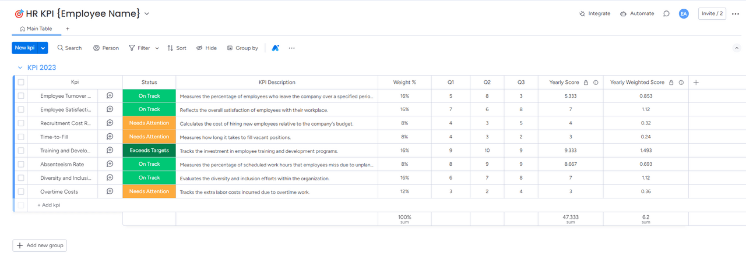Check the Absenteeism Rate row checkbox
The height and width of the screenshot is (260, 746).
click(21, 164)
